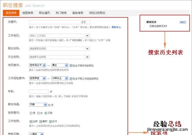Select the 女 gender radio button
This screenshot has height=135, width=192.
(38, 113)
